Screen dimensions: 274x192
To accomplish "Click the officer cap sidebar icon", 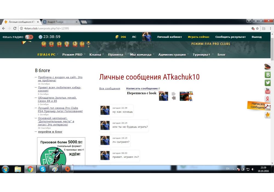I will pos(267,67).
